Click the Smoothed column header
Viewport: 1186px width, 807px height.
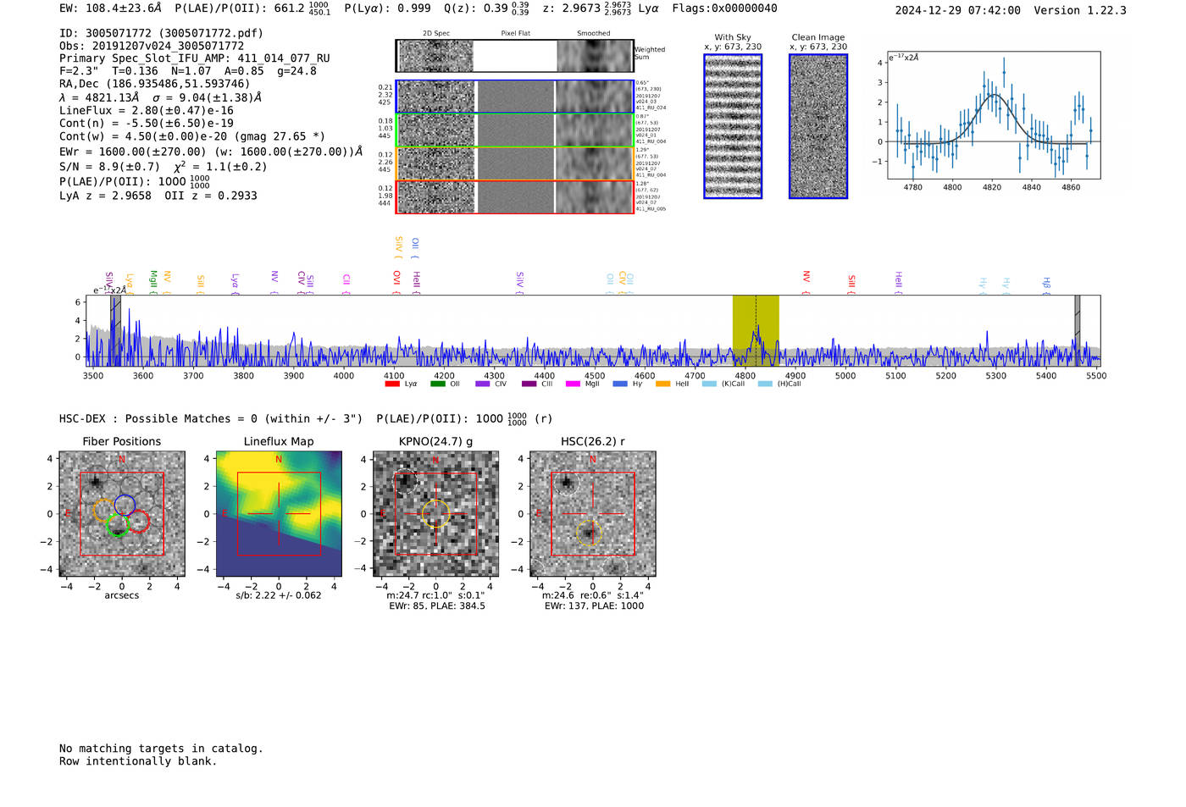click(x=593, y=34)
